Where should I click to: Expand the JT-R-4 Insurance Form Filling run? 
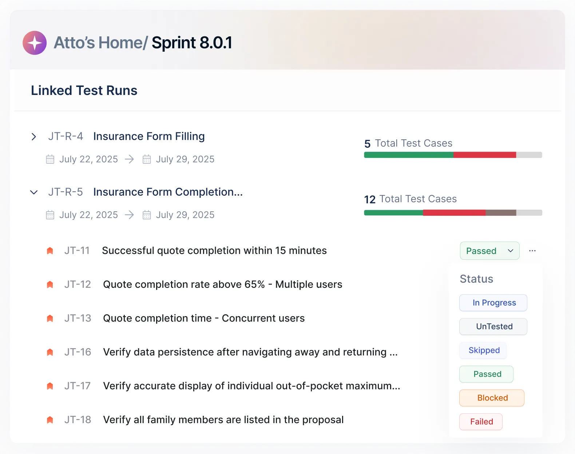tap(34, 137)
